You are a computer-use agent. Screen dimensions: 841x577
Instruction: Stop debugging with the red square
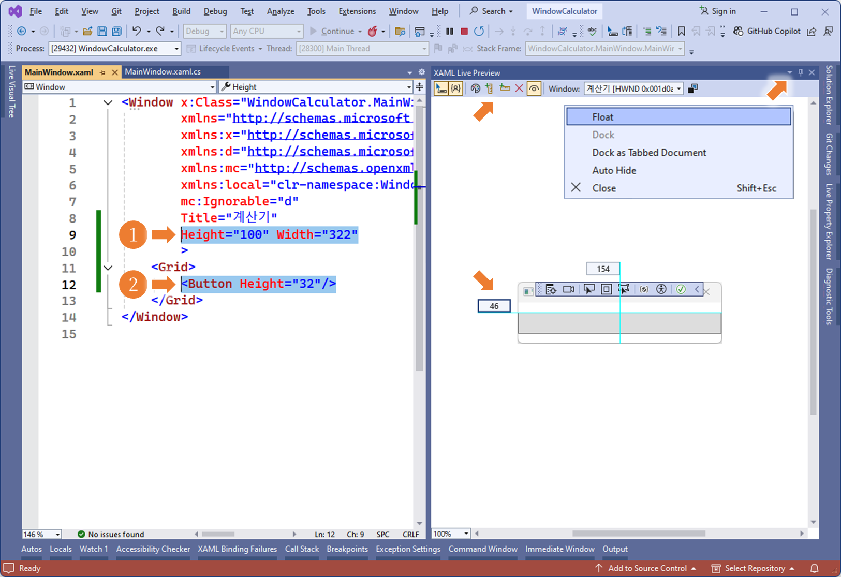(x=464, y=31)
